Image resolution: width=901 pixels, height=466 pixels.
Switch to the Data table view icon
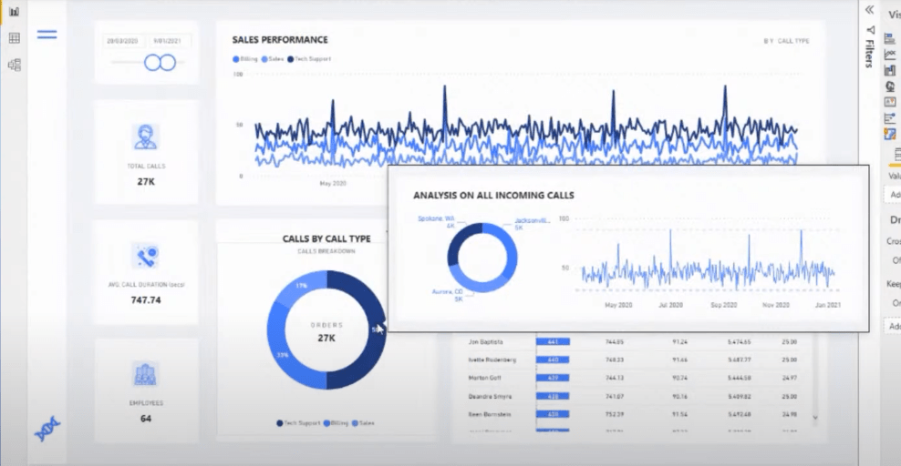pos(15,38)
